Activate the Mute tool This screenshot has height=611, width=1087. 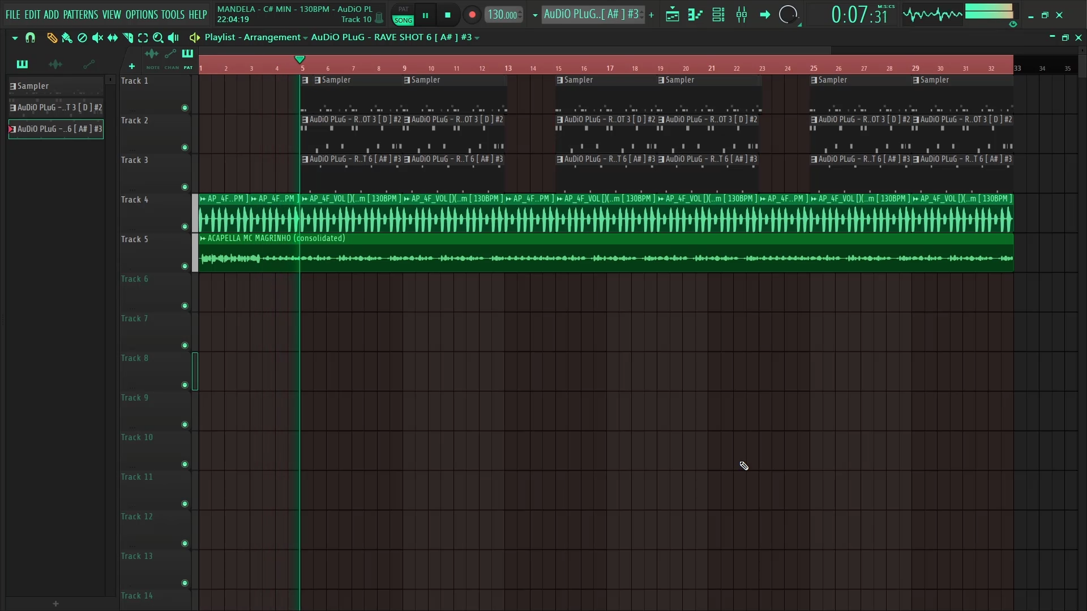click(x=97, y=37)
